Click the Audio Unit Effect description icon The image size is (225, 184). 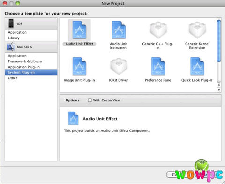(73, 118)
